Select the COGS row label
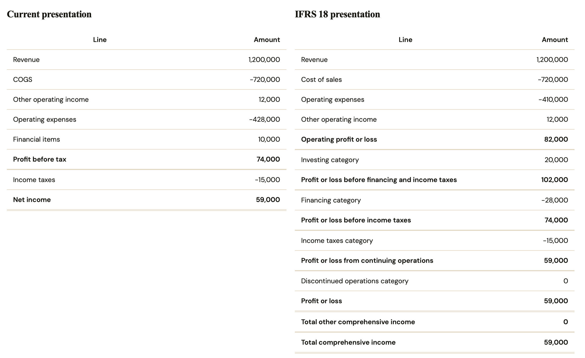The width and height of the screenshot is (585, 358). (x=23, y=79)
